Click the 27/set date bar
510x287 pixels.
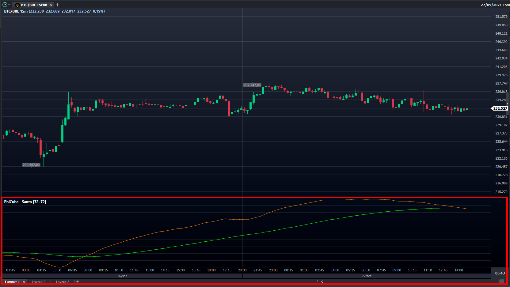[367, 276]
